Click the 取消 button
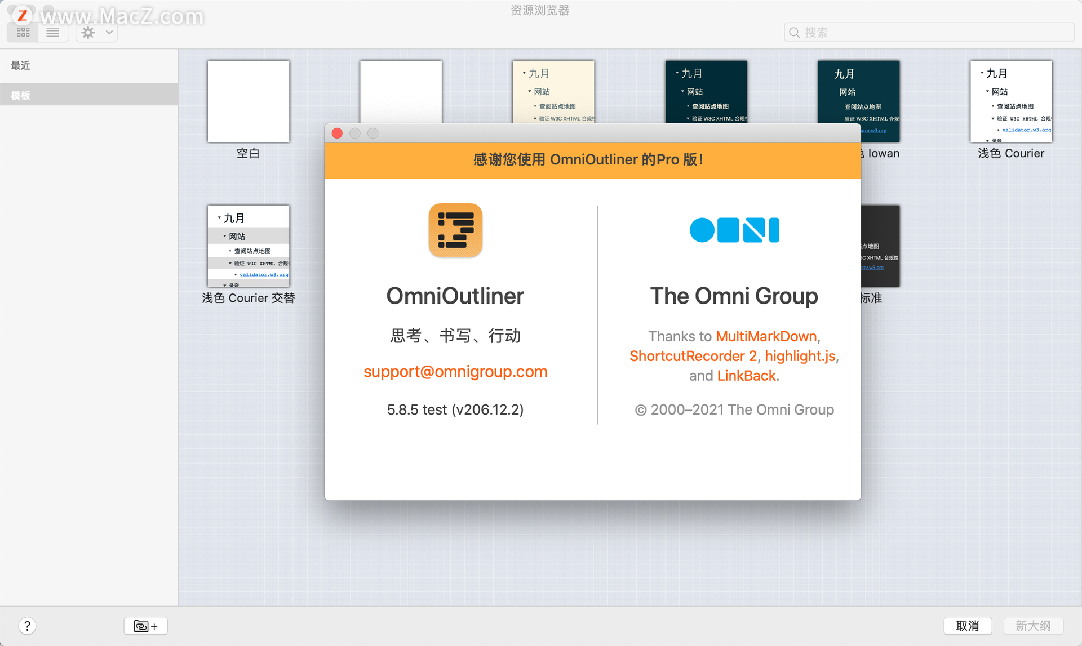1082x646 pixels. click(968, 626)
